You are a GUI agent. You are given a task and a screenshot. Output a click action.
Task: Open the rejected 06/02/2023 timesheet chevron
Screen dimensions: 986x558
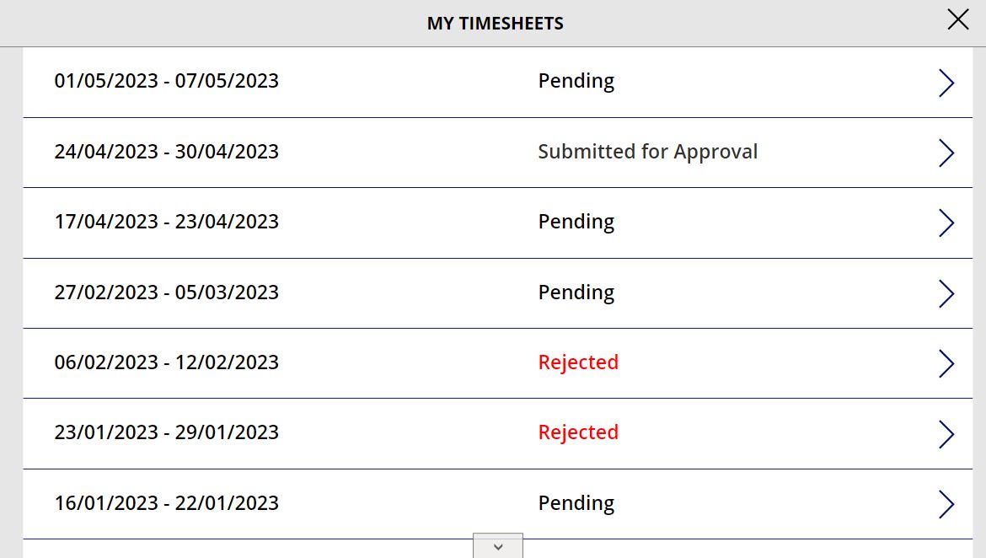[x=946, y=363]
